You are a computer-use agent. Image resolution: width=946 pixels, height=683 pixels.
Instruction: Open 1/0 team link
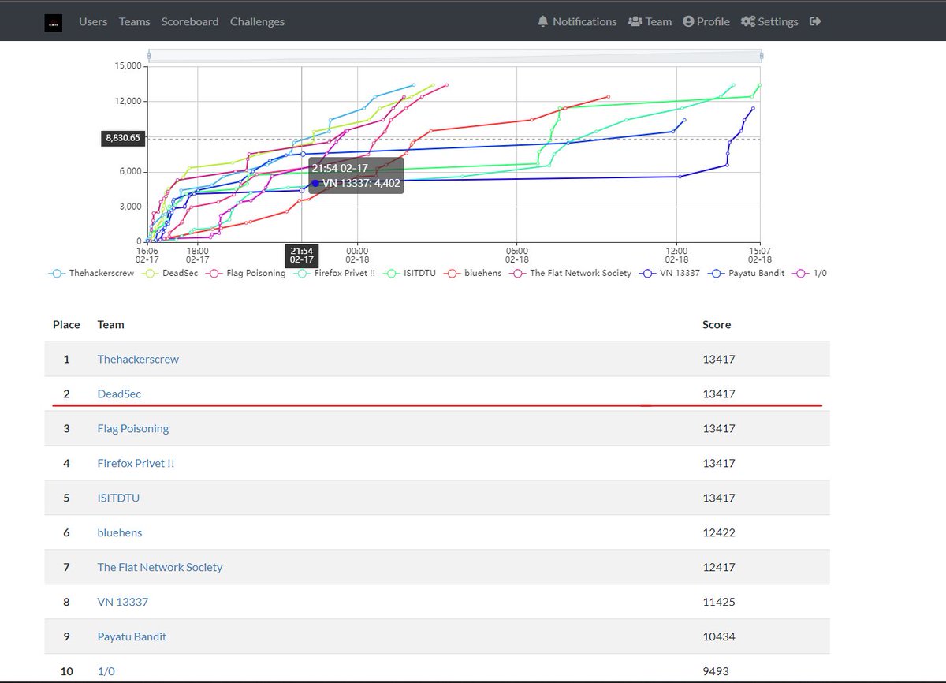106,671
